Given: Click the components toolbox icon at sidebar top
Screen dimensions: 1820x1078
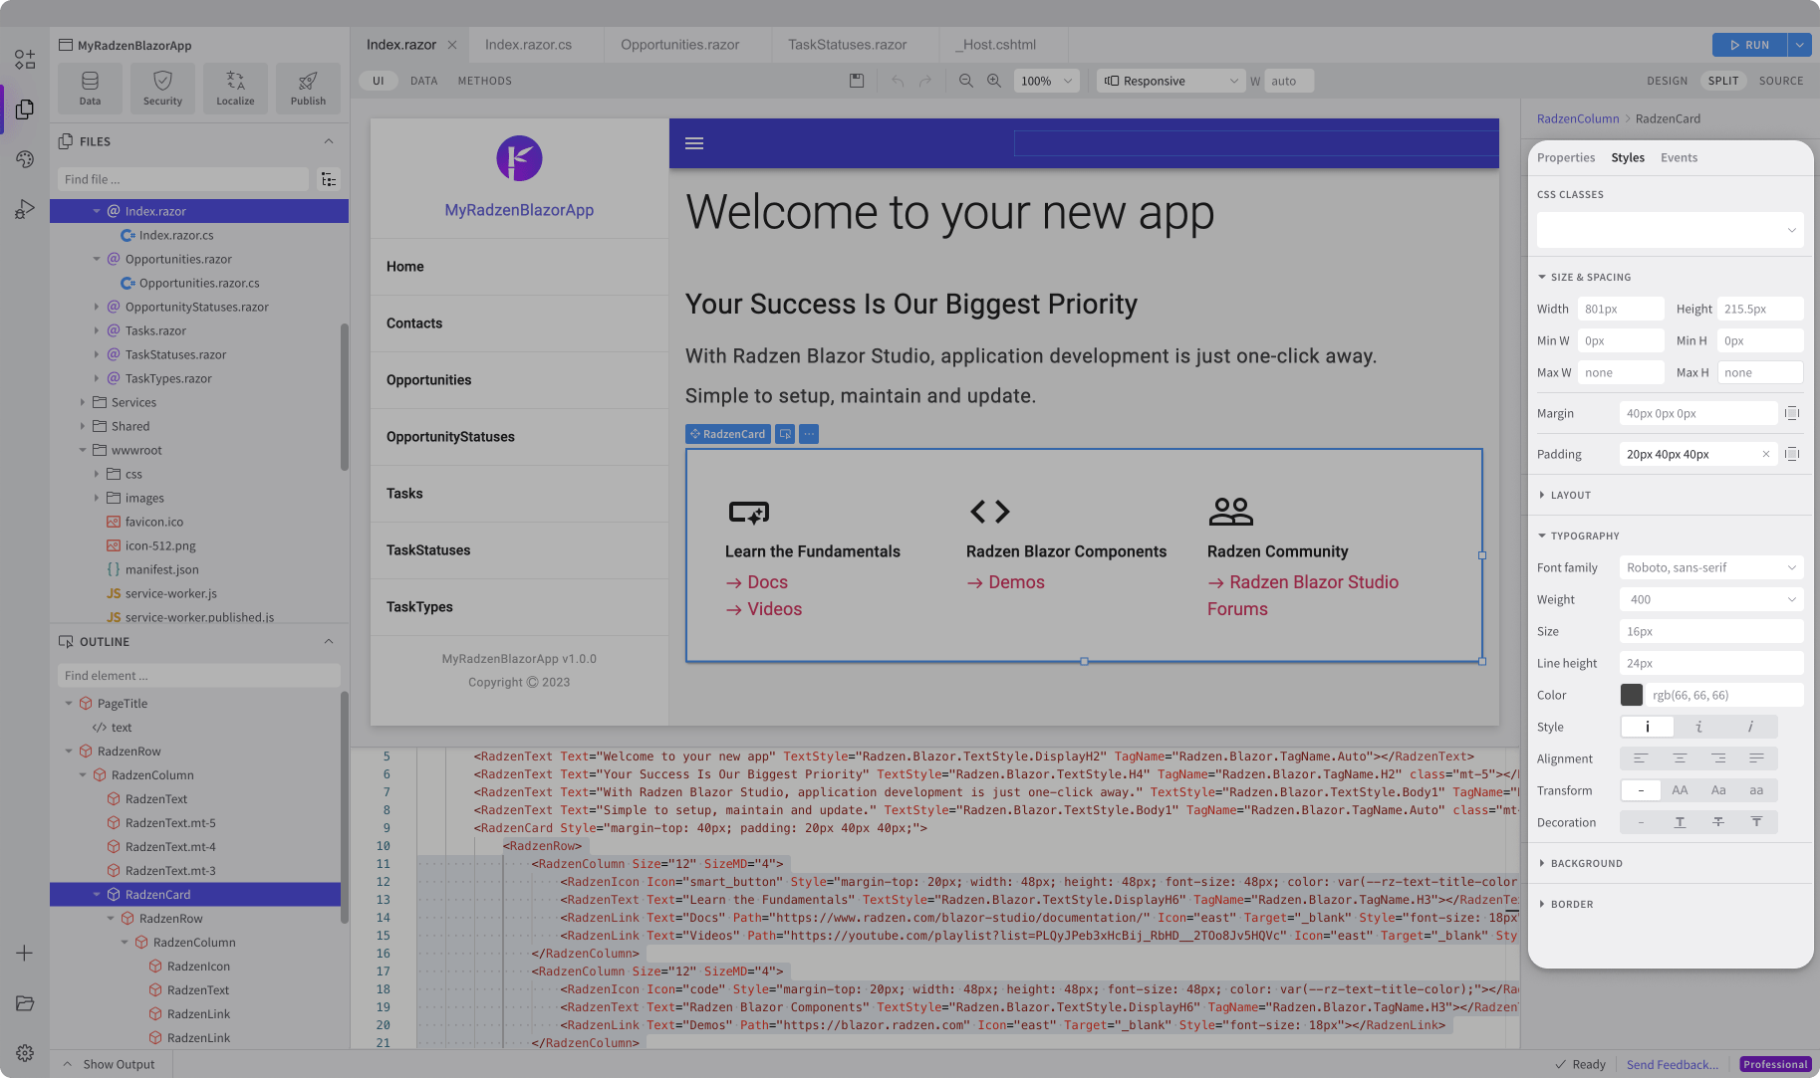Looking at the screenshot, I should click(x=25, y=60).
